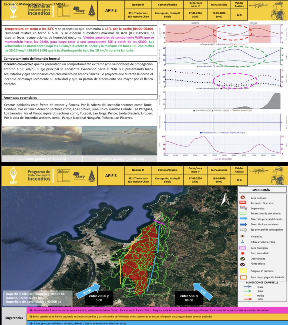Select the Infraestructura crítica triangle icon

coord(243,242)
